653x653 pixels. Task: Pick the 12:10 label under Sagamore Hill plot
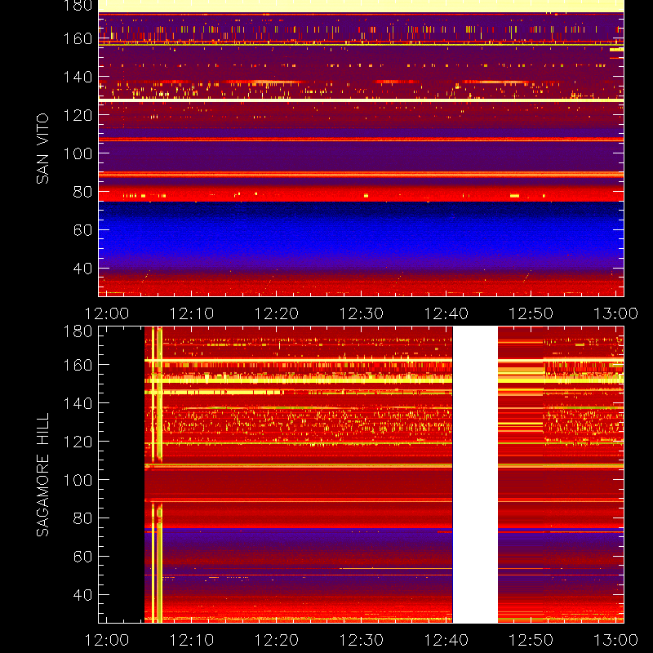tap(192, 640)
